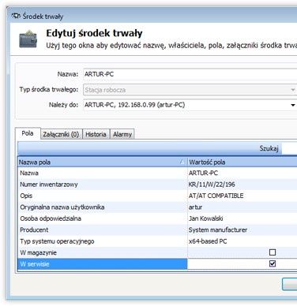Screen dimensions: 297x306
Task: Click the artur value cell
Action: pos(242,207)
